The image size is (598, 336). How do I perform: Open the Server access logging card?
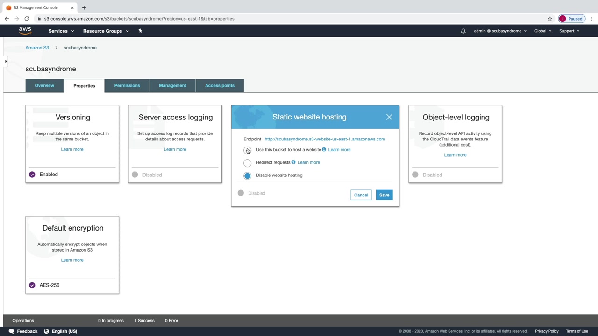[x=175, y=144]
